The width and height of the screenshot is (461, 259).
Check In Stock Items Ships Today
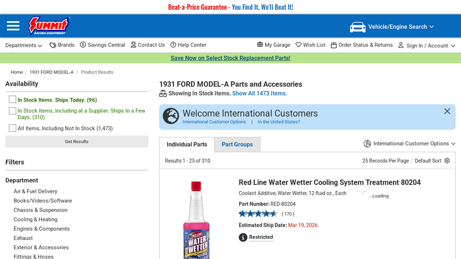tap(13, 100)
